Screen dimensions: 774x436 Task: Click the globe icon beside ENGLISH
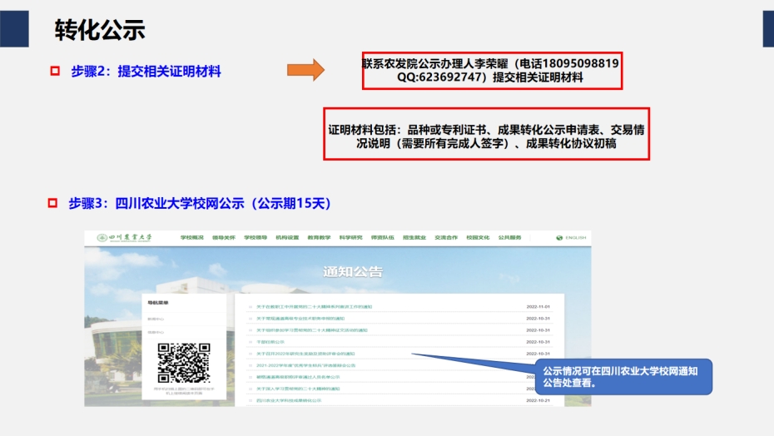(559, 238)
